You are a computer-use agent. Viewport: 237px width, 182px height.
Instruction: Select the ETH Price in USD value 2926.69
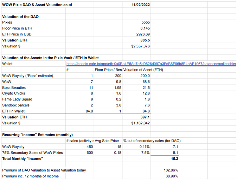point(143,34)
